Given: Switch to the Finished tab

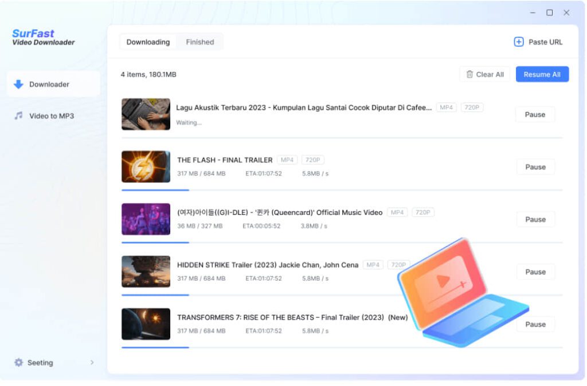Looking at the screenshot, I should click(199, 42).
